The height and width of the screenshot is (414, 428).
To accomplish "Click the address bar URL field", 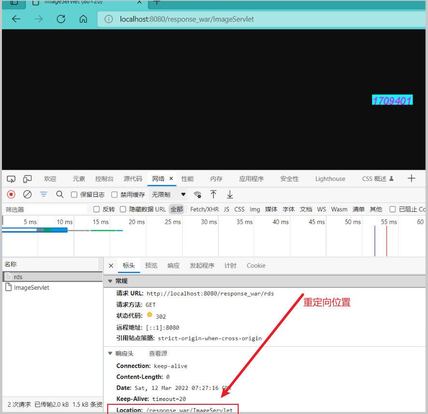I will 261,19.
